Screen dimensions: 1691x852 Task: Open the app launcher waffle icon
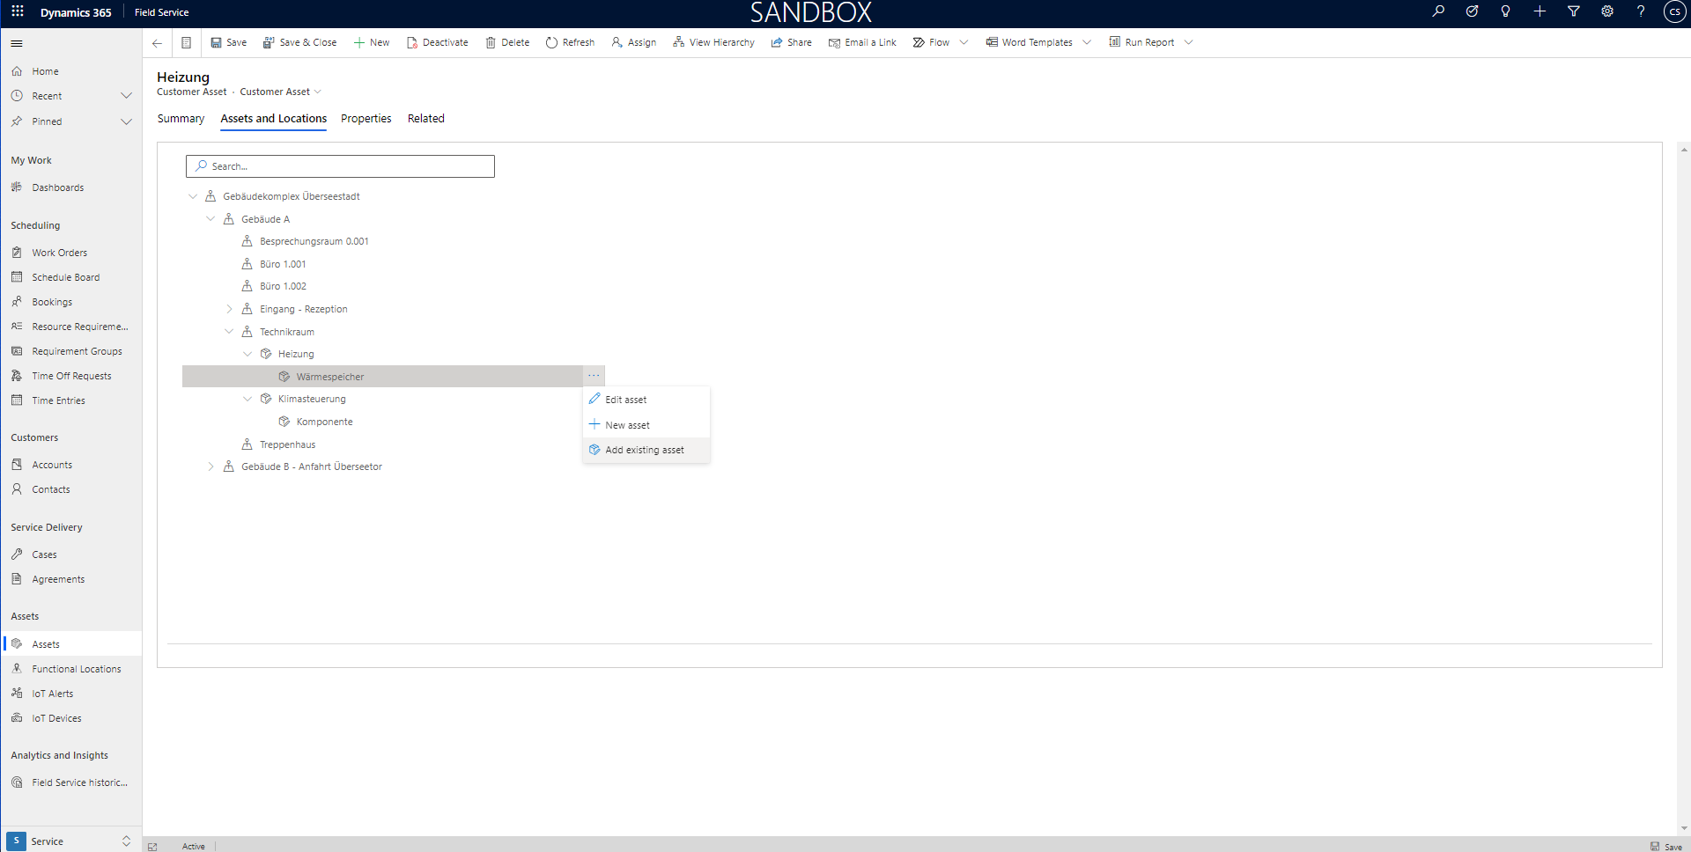coord(18,12)
